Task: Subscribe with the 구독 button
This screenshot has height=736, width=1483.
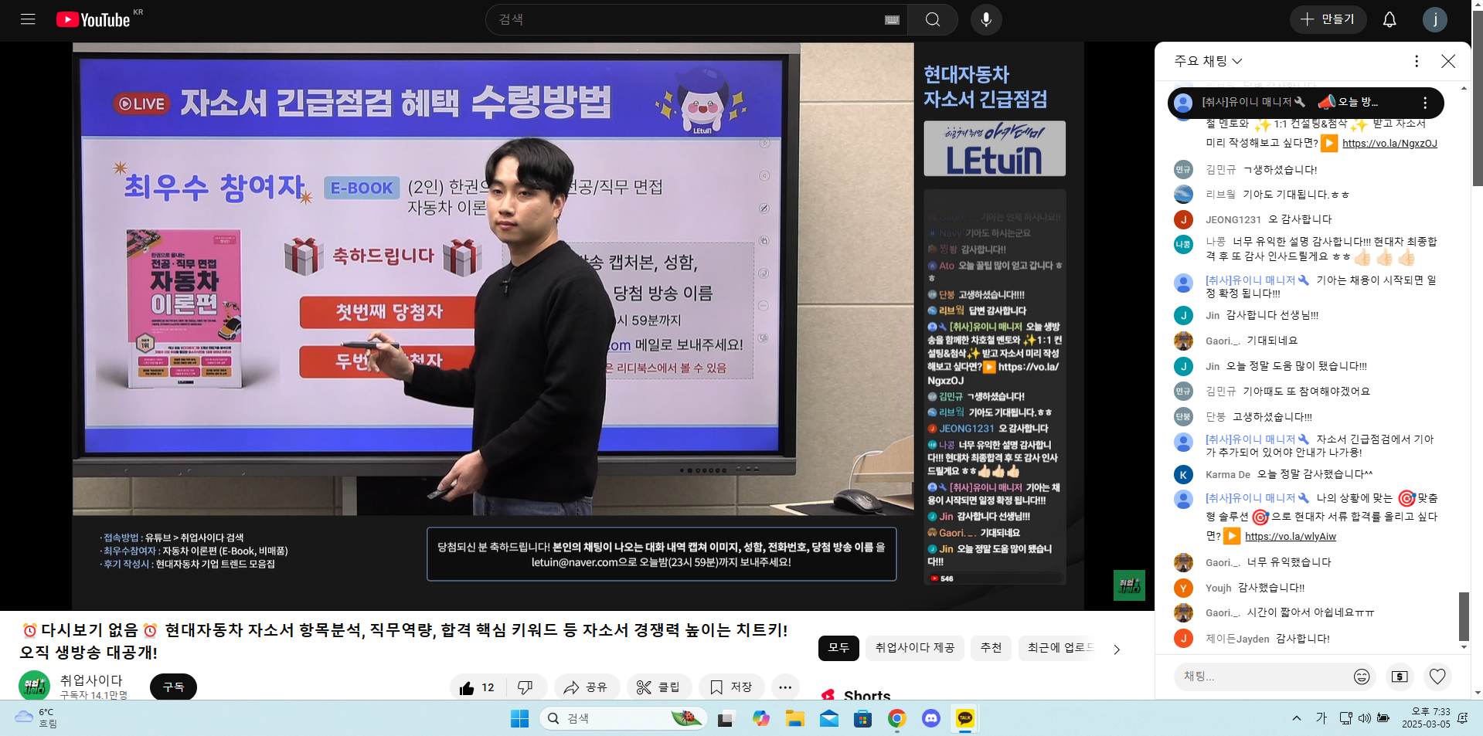Action: (174, 687)
